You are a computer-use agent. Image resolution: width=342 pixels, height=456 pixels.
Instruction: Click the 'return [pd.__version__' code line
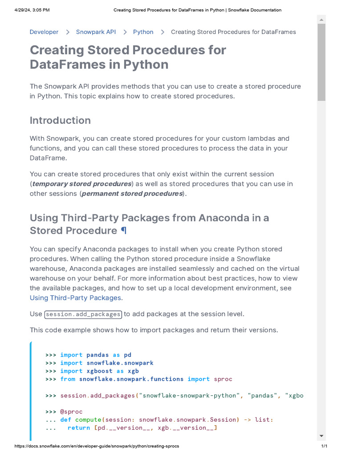point(131,428)
